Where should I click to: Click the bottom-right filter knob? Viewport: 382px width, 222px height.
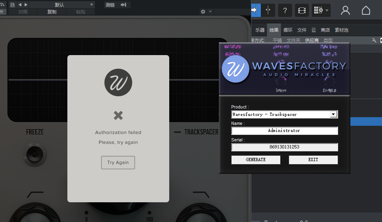[x=201, y=213]
